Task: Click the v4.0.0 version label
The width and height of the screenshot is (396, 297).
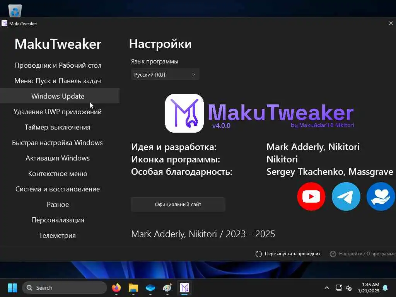Action: [x=221, y=126]
